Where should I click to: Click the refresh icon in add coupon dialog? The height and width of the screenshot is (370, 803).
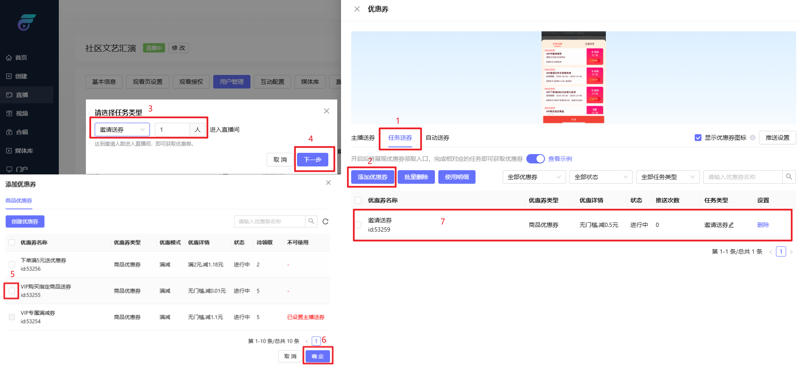(x=325, y=221)
